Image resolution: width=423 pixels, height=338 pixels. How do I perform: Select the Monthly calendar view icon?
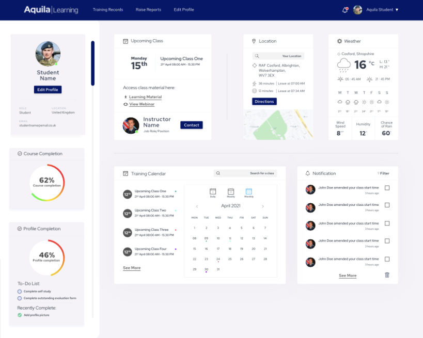[x=248, y=192]
